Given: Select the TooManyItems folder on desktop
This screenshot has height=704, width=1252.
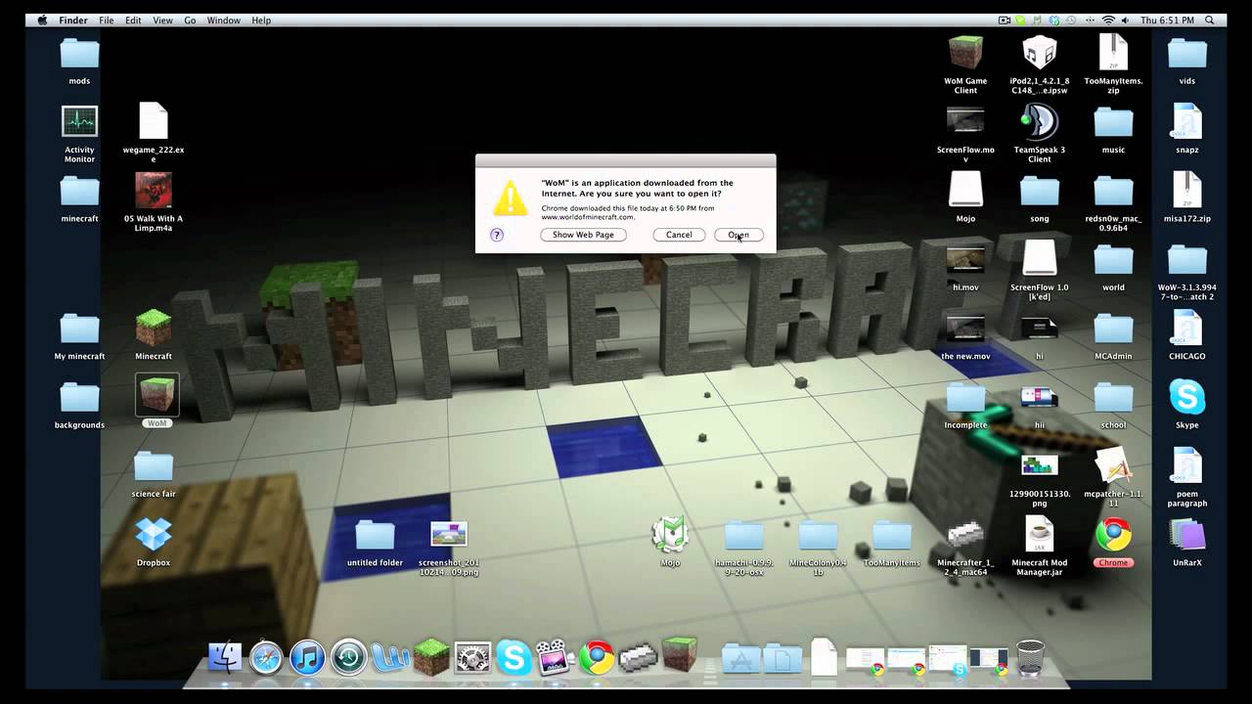Looking at the screenshot, I should (892, 536).
